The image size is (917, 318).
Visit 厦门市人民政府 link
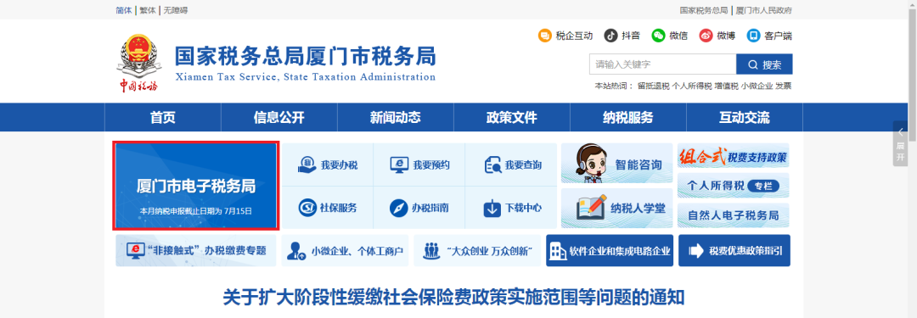[763, 10]
